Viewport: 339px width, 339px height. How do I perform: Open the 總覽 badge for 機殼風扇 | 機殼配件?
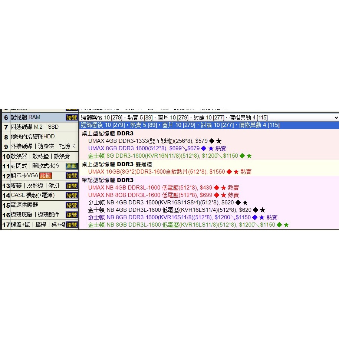pos(72,215)
